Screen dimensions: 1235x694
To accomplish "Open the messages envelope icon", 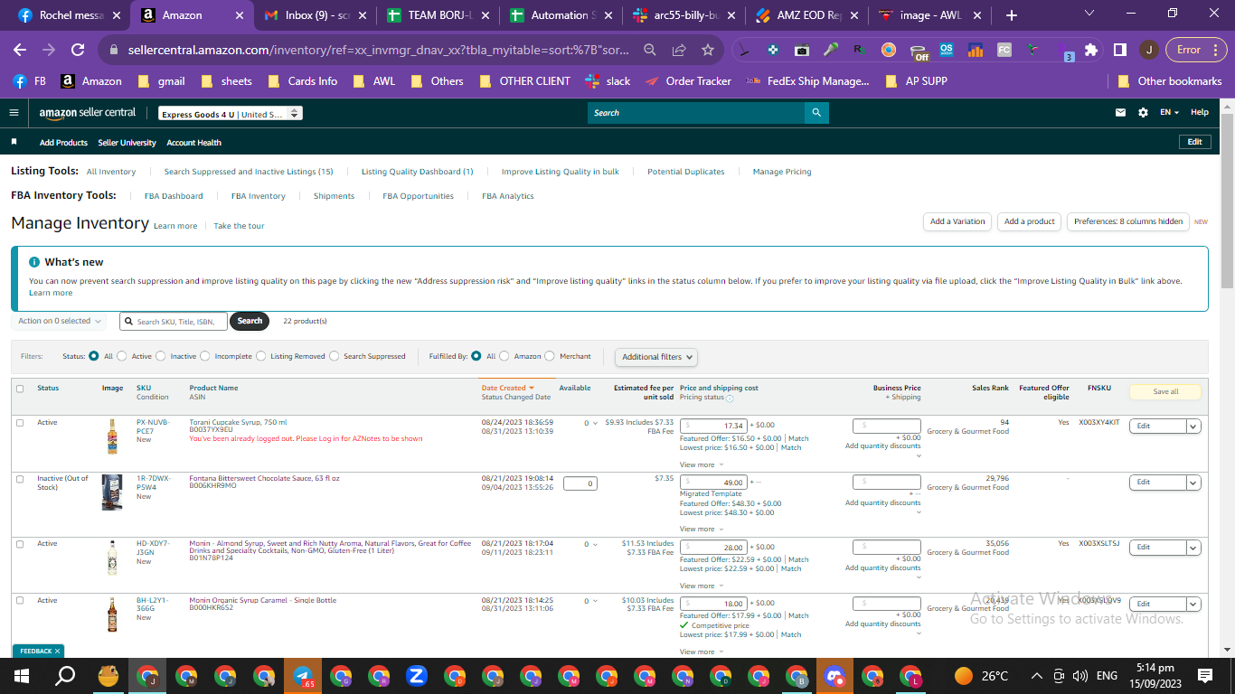I will [1121, 113].
